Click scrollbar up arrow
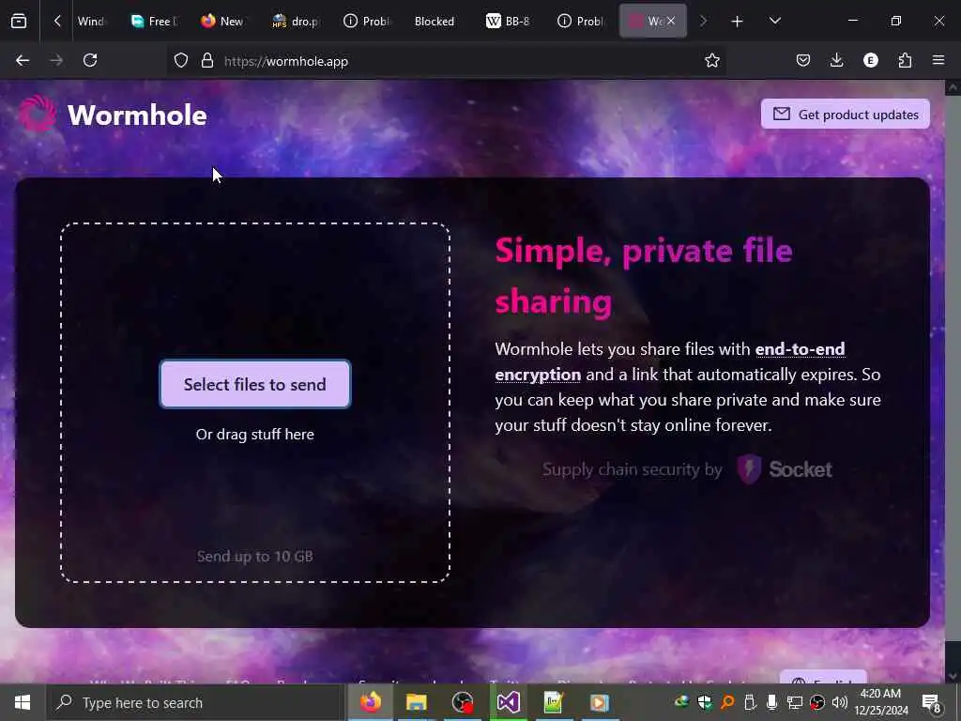This screenshot has height=721, width=961. pos(953,87)
